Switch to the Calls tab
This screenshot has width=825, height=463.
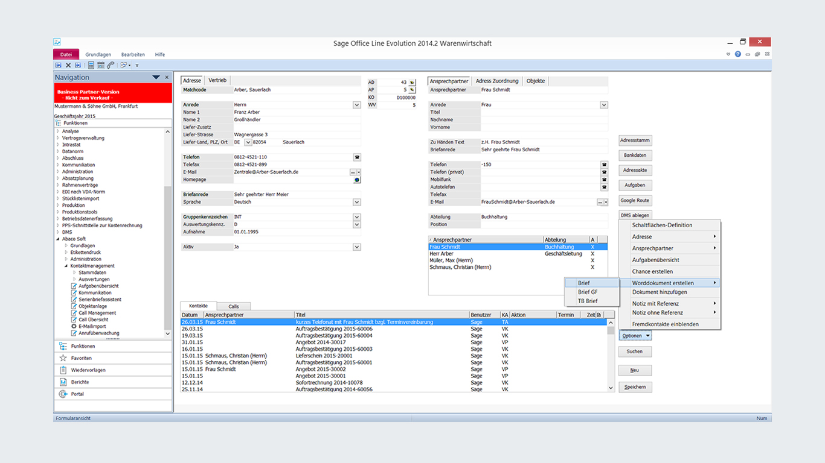[x=233, y=306]
